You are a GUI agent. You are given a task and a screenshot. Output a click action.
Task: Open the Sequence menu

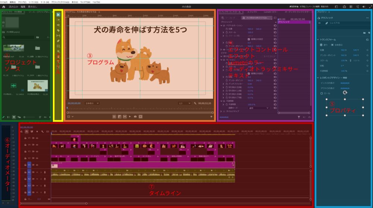34,2
